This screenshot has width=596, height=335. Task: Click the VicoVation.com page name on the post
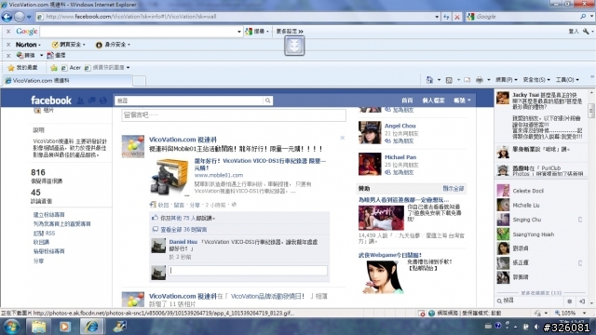click(183, 140)
